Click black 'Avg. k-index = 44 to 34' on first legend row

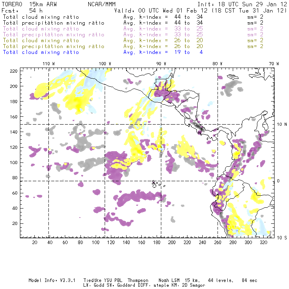click(x=163, y=17)
